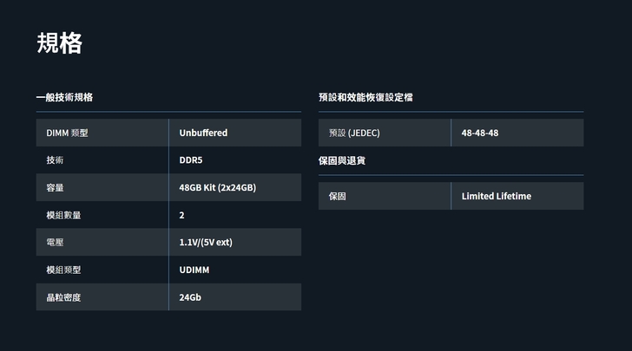Select the UDIMM value
This screenshot has height=351, width=632.
[194, 270]
